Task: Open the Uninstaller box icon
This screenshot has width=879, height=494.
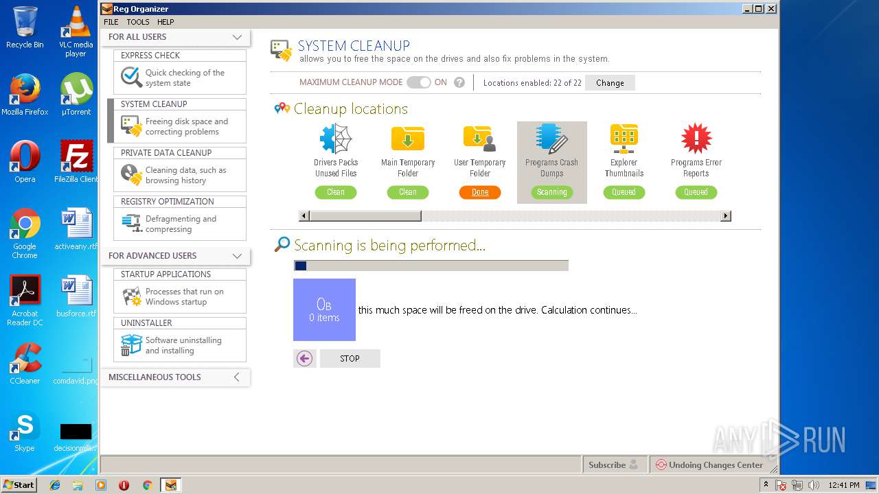Action: coord(131,345)
